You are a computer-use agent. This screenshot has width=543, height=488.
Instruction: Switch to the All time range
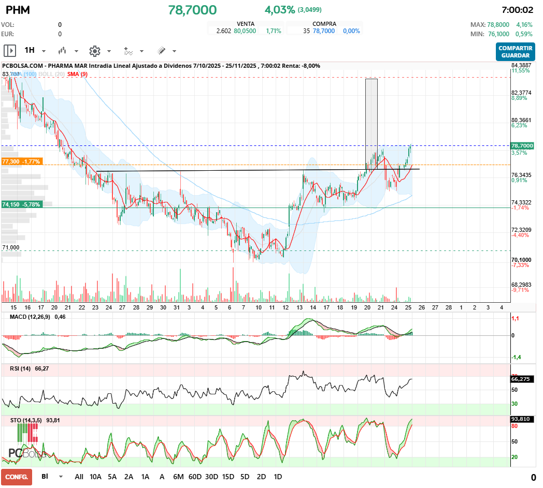(x=79, y=477)
